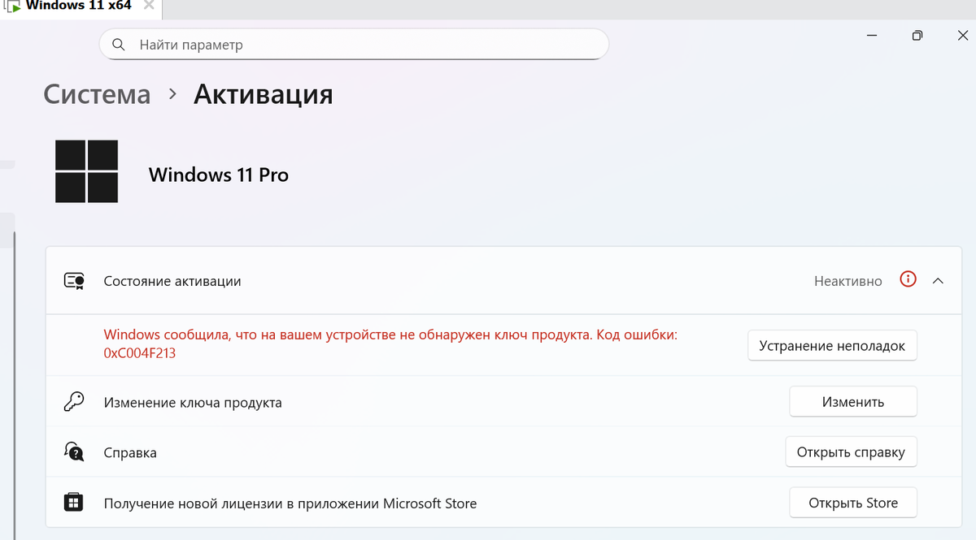
Task: Click the "Windows 11 Pro" edition text
Action: point(219,175)
